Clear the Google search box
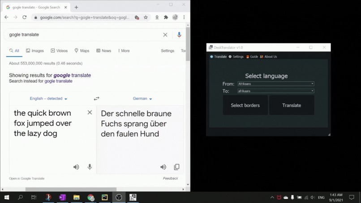The width and height of the screenshot is (361, 203). (165, 35)
